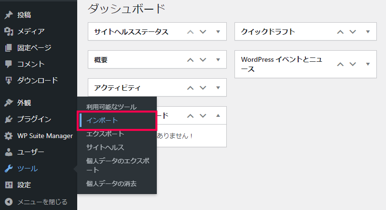
Task: Move WordPress イベントとニュース panel down
Action: [x=353, y=64]
